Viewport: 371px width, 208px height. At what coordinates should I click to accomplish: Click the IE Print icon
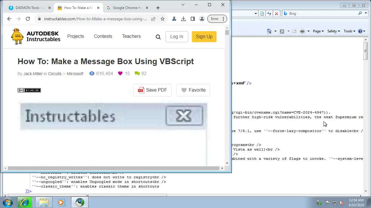(x=302, y=31)
